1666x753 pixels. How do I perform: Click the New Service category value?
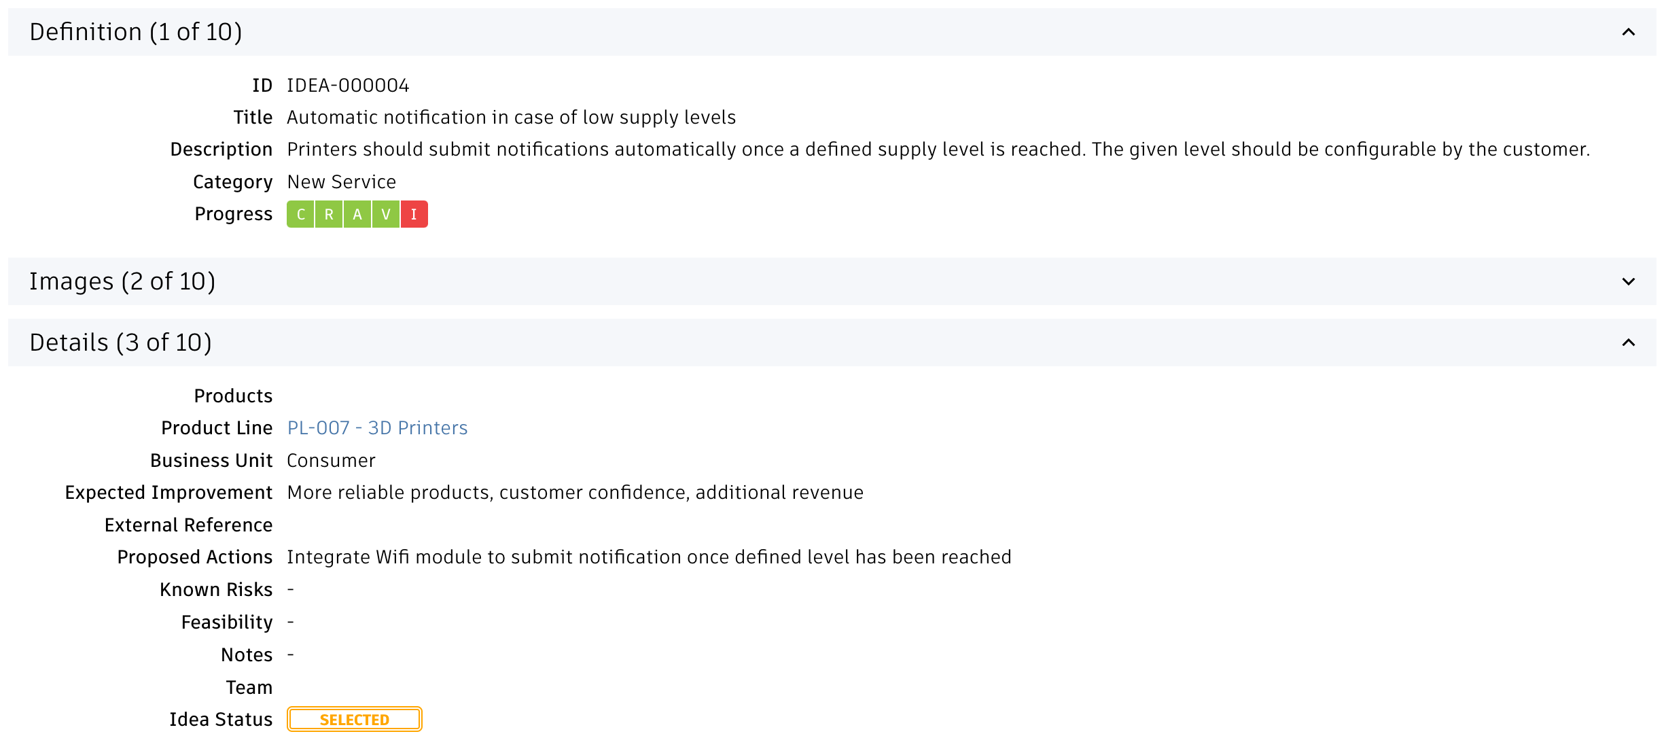click(341, 182)
